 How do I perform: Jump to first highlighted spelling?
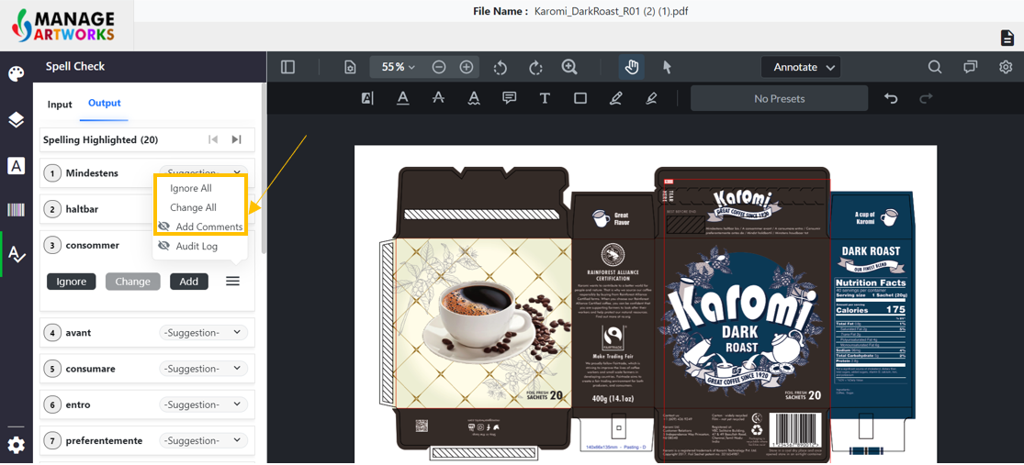click(213, 139)
